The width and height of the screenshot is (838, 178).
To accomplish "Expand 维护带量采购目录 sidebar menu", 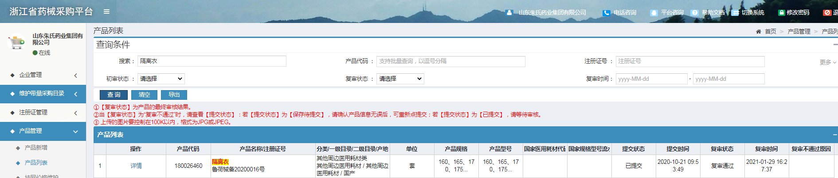I will tap(43, 94).
